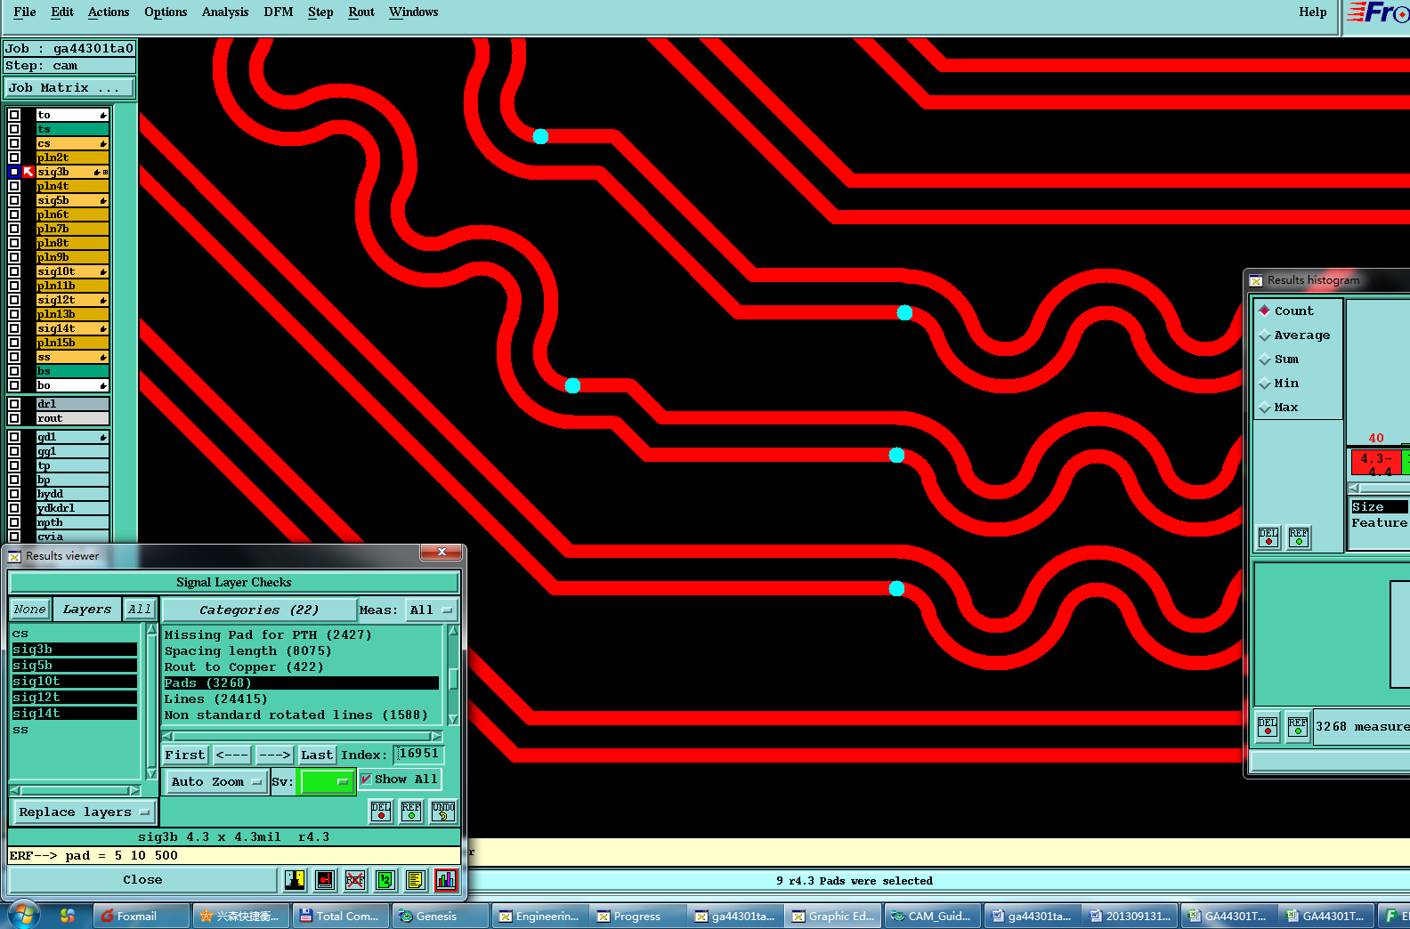This screenshot has width=1410, height=929.
Task: Click red 4.3-4.4 histogram bar swatch
Action: 1376,463
